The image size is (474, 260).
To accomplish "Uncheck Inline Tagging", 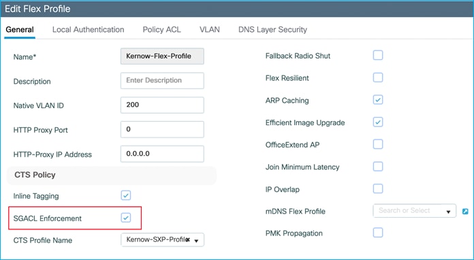I will [x=126, y=195].
